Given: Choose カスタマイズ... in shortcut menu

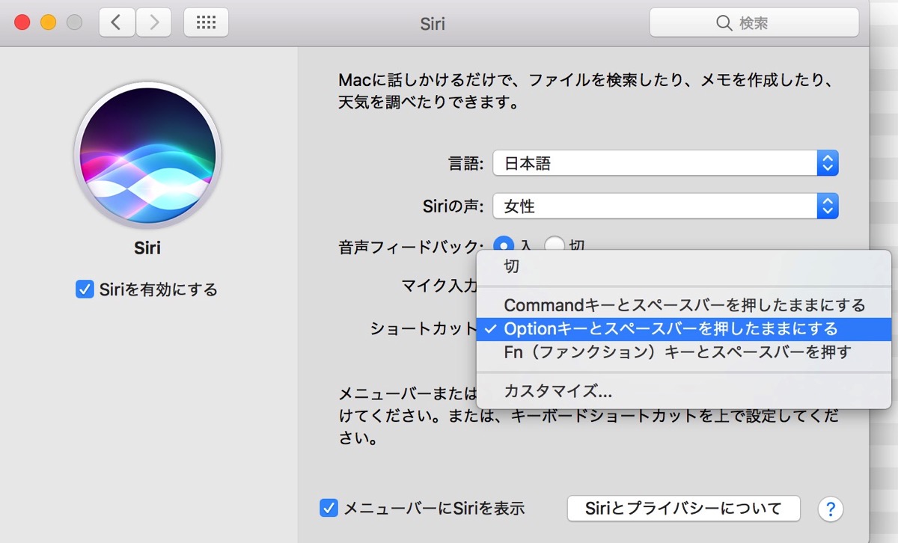Looking at the screenshot, I should pyautogui.click(x=684, y=390).
